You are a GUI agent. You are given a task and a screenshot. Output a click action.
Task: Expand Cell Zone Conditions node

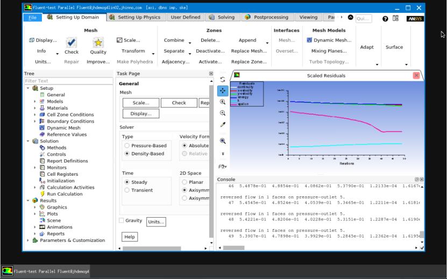[35, 115]
